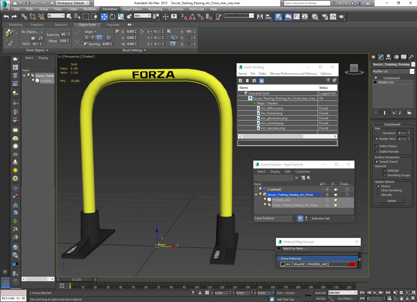Collapse the TurboSmooth rollout
Image resolution: width=417 pixels, height=302 pixels.
point(392,124)
